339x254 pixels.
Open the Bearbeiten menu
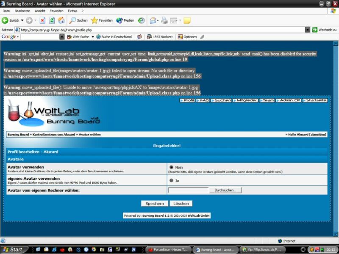point(22,11)
